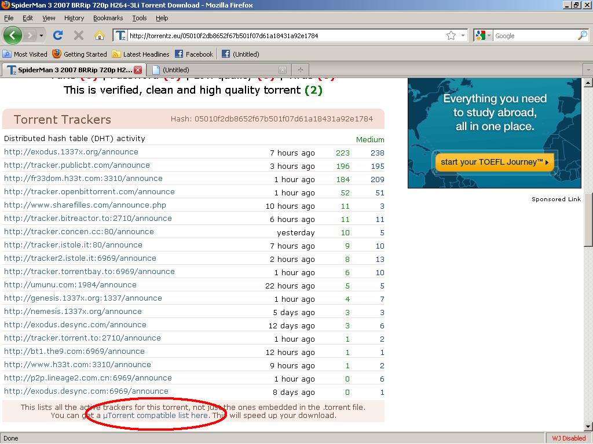Open Facebook bookmark
The width and height of the screenshot is (593, 444).
point(194,54)
